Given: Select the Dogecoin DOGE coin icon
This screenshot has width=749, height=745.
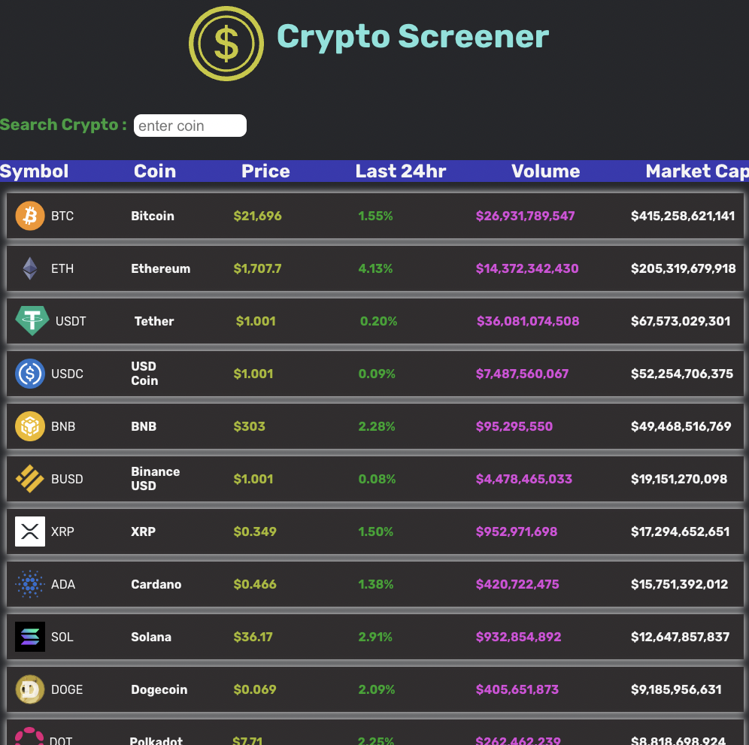Looking at the screenshot, I should 29,689.
